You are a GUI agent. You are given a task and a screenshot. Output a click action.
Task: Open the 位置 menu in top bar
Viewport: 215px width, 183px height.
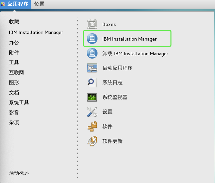tap(39, 4)
